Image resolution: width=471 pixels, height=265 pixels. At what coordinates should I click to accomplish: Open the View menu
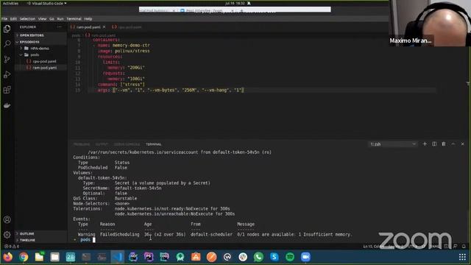(x=43, y=18)
